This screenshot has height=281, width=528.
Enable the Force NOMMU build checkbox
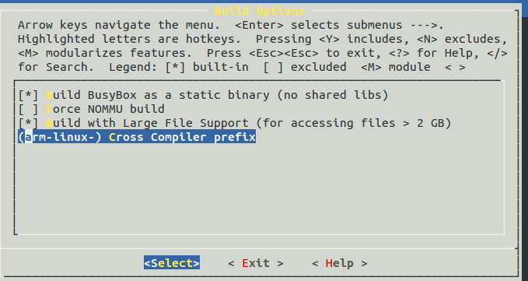[28, 109]
